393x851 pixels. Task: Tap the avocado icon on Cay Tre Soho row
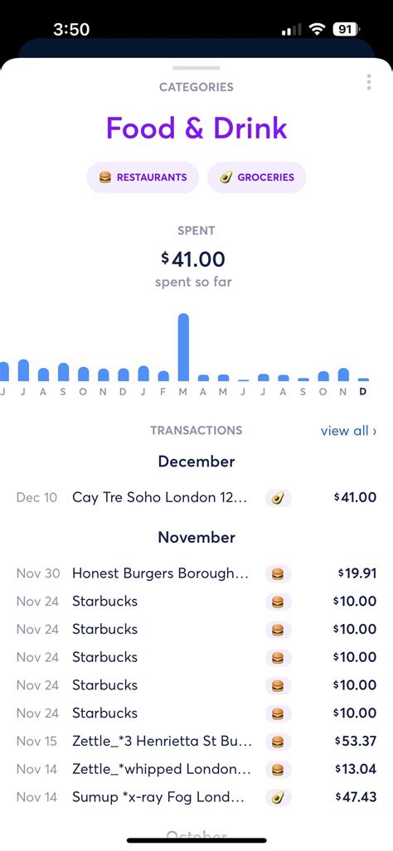click(x=278, y=498)
